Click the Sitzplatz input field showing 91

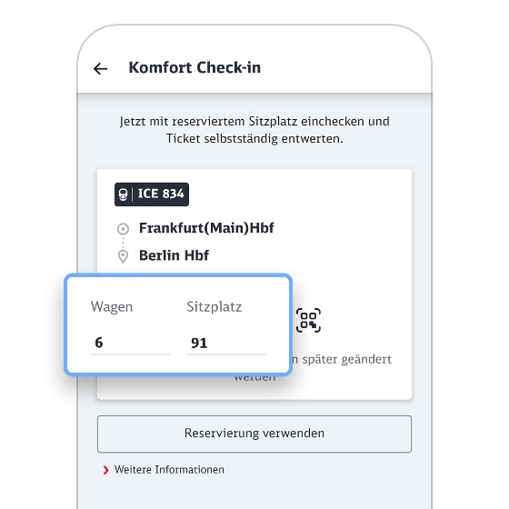(226, 344)
